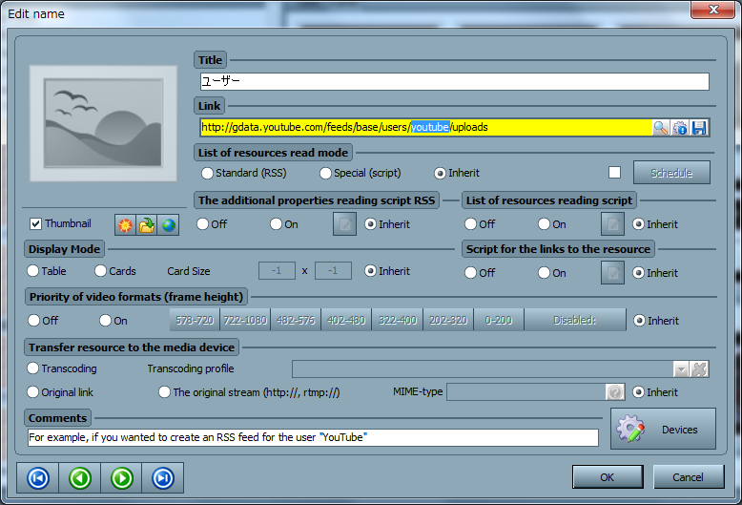Click the Disabled: format button

(x=575, y=320)
